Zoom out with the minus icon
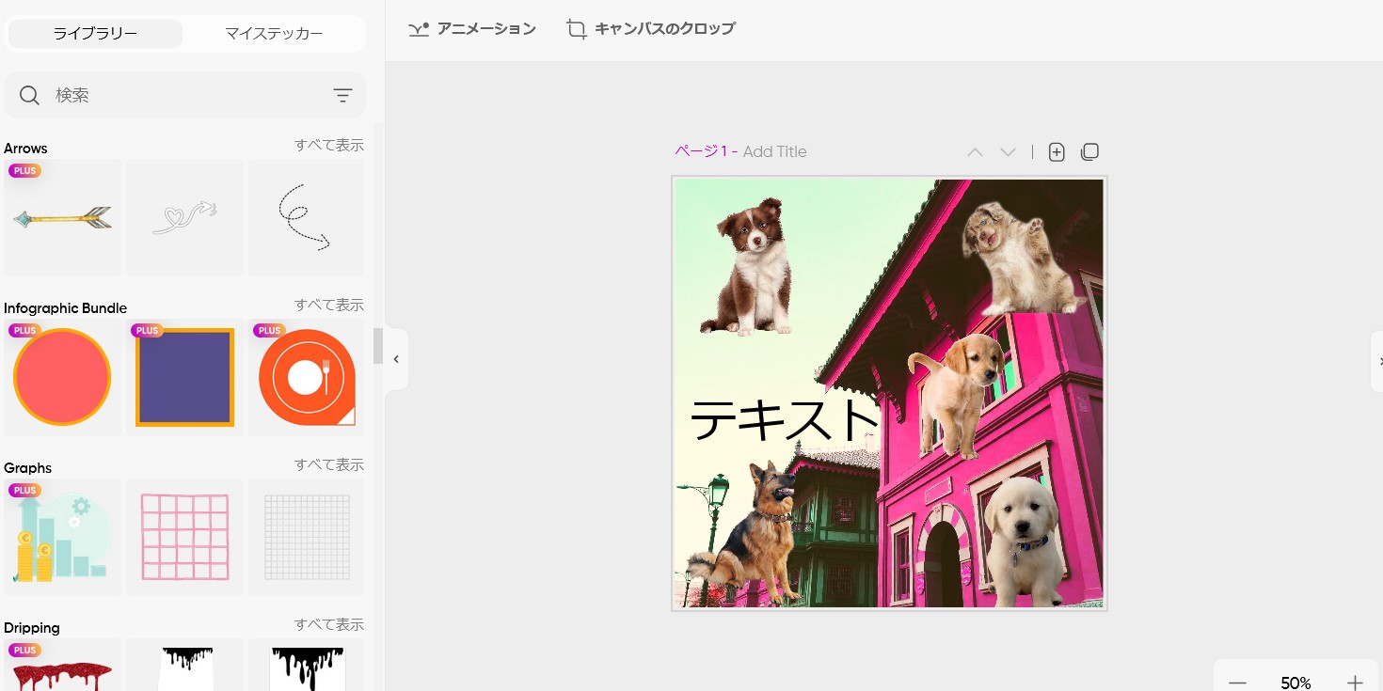Screen dimensions: 1383x691 1237,683
